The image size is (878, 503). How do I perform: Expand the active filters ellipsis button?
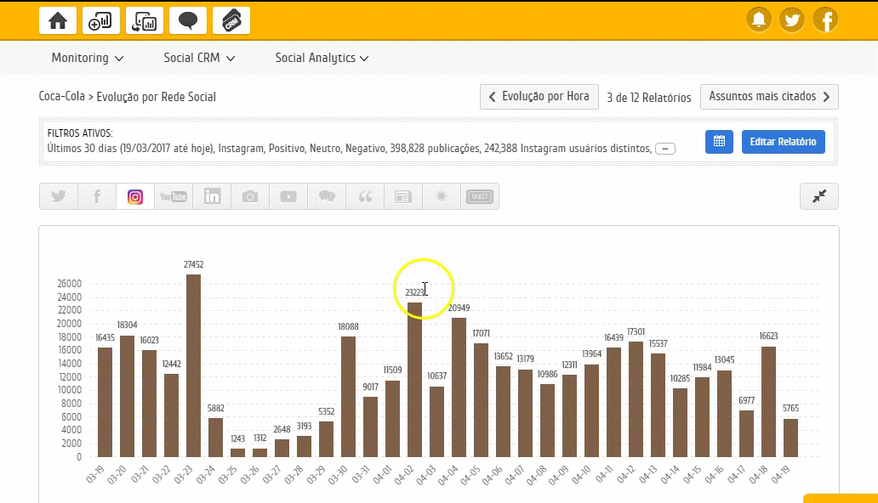(665, 149)
